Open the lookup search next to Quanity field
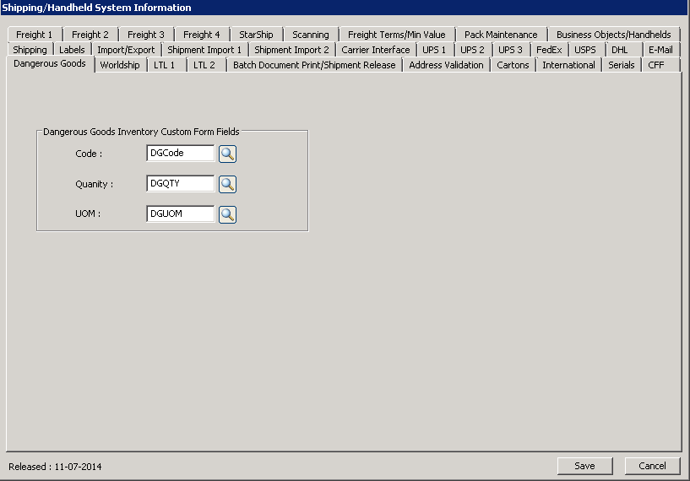Screen dimensions: 690x481 (227, 184)
